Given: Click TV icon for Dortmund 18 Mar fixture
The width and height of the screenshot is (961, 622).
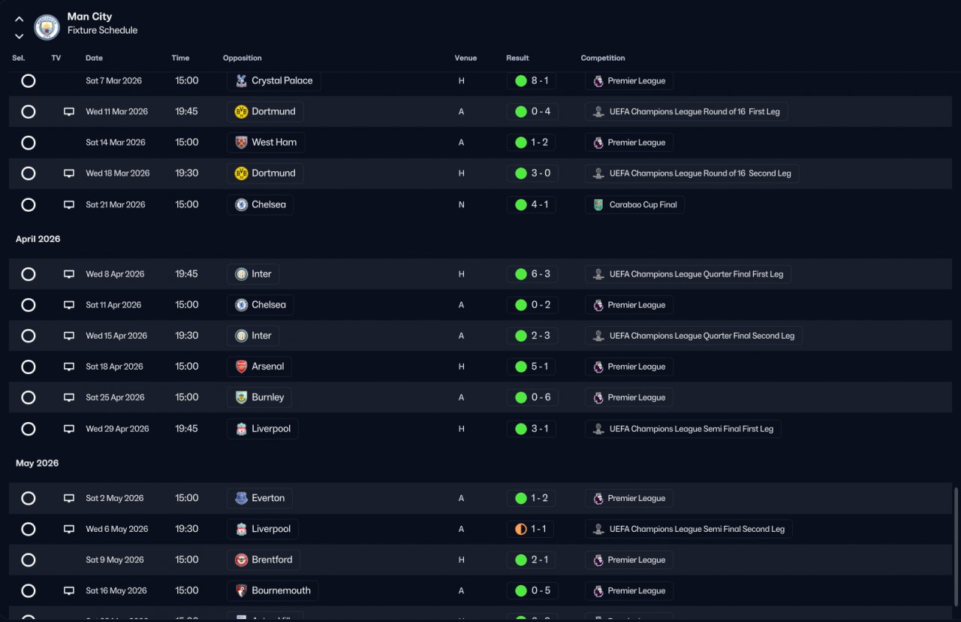Looking at the screenshot, I should (69, 174).
